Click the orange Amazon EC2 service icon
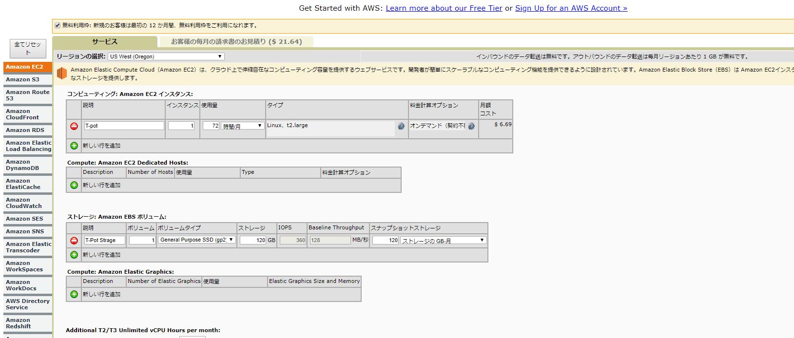The width and height of the screenshot is (794, 338). 61,74
